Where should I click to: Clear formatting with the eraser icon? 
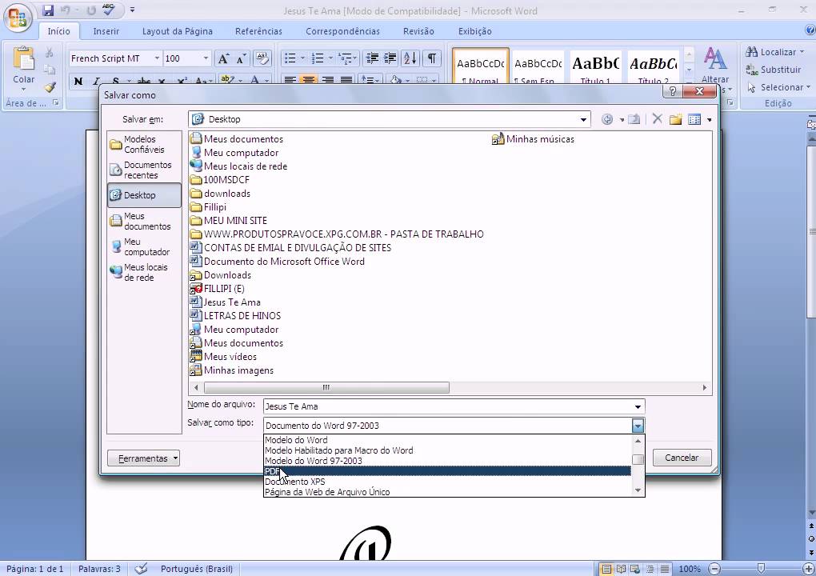point(262,58)
